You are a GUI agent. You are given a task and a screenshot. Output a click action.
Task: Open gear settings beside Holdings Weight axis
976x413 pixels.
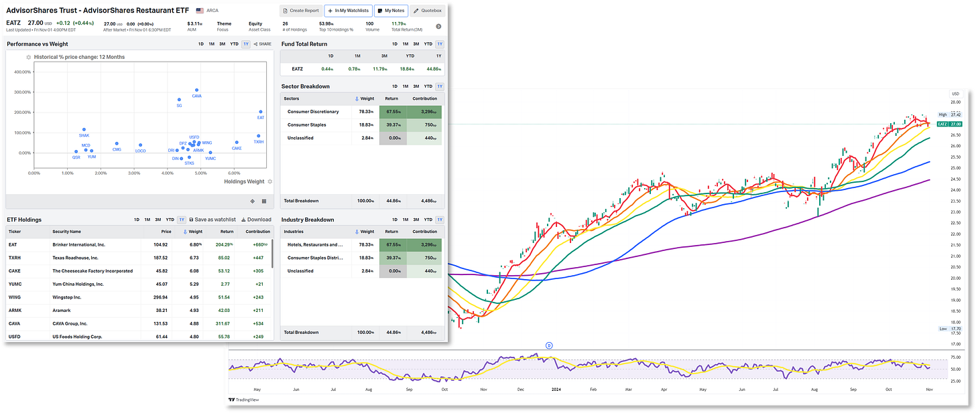tap(269, 181)
